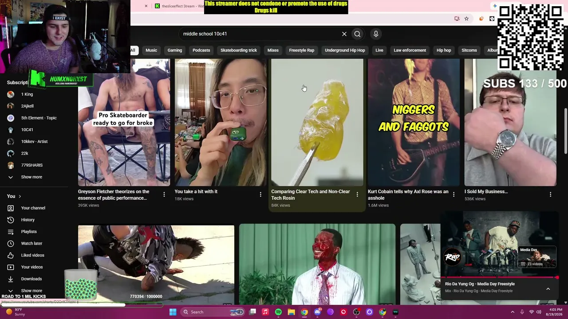Close the browser tab left of thesliceeffect
568x319 pixels.
[x=146, y=6]
